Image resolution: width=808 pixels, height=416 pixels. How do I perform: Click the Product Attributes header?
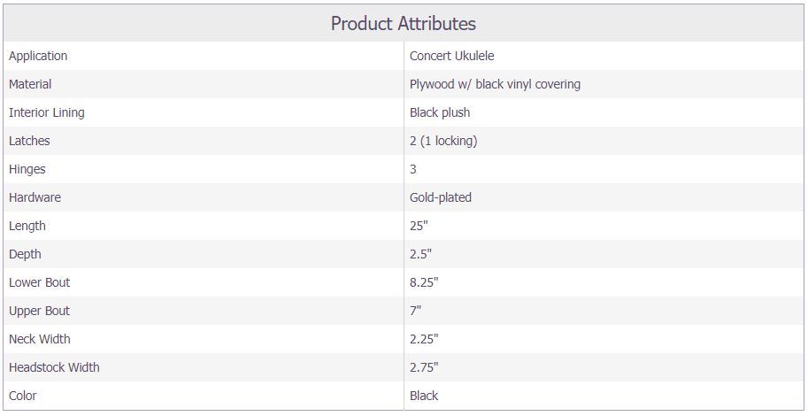click(403, 24)
